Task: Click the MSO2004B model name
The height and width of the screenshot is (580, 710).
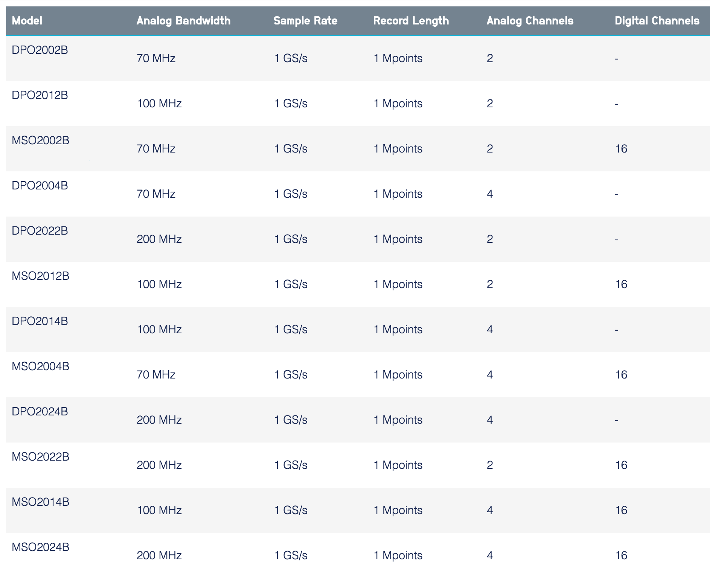Action: pyautogui.click(x=41, y=366)
